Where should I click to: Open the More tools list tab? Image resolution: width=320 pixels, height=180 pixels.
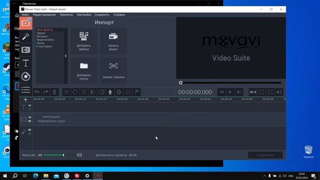pyautogui.click(x=25, y=90)
